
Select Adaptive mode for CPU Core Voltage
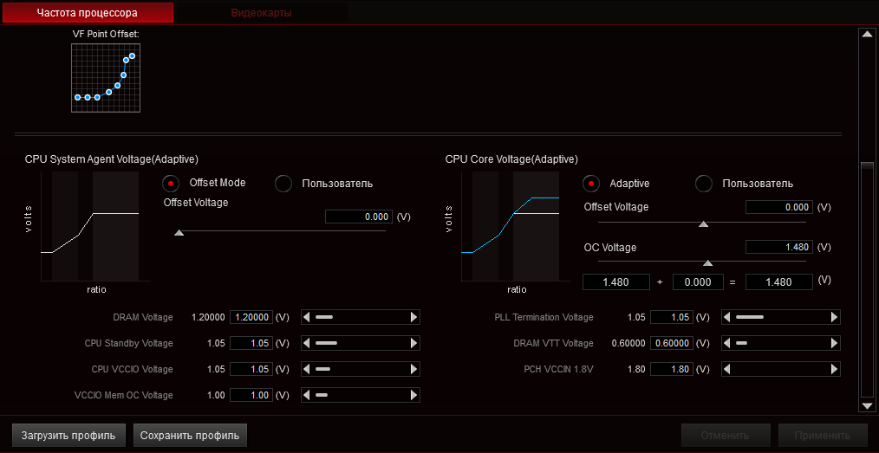pos(591,183)
